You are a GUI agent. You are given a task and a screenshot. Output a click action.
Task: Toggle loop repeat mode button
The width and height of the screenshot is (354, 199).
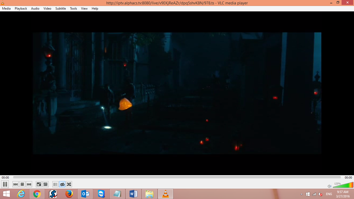[x=62, y=184]
